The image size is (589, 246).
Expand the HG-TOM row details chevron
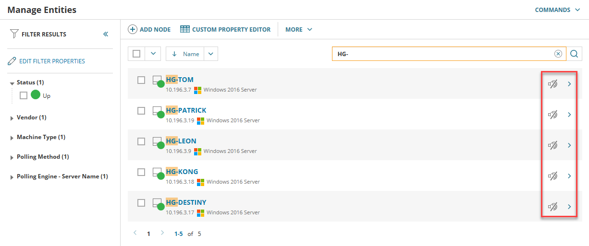coord(569,84)
